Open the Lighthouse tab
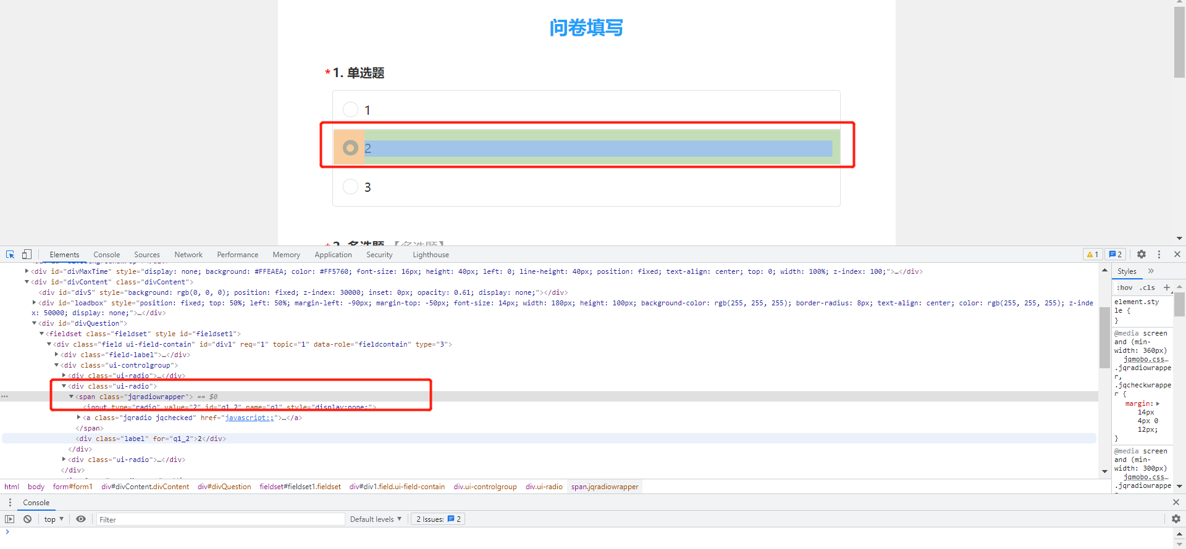Screen dimensions: 1186x549 [431, 254]
